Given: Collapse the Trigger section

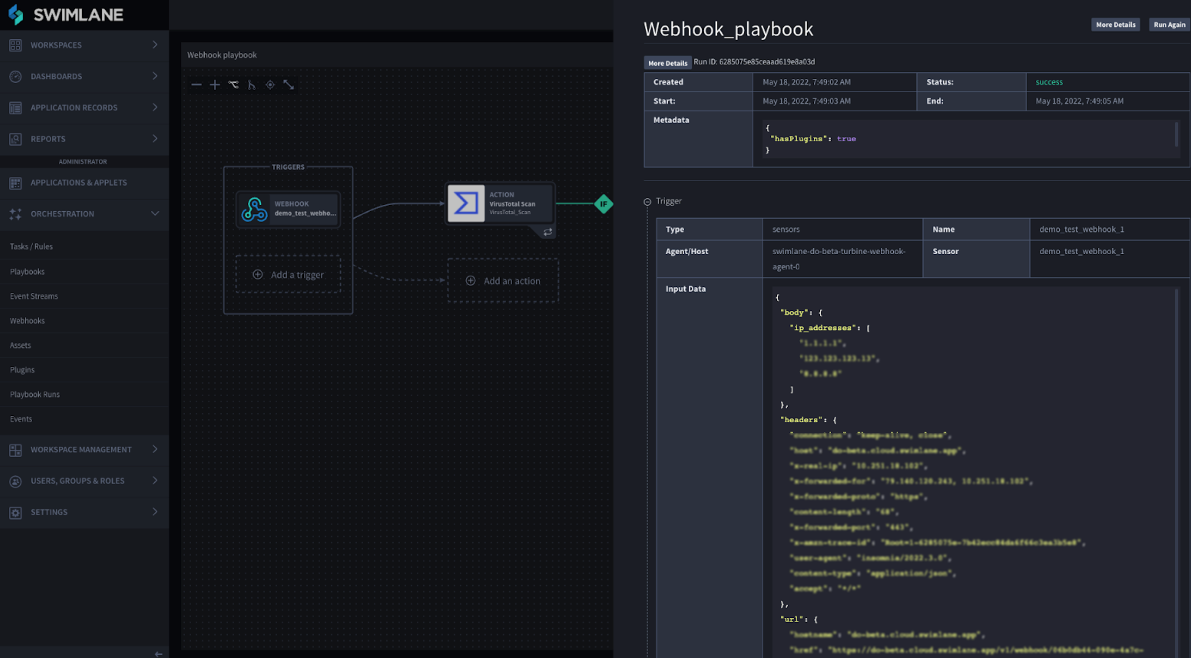Looking at the screenshot, I should 647,201.
